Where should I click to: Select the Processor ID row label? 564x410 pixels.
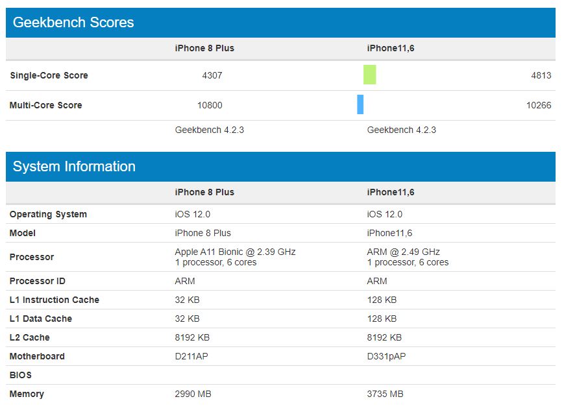coord(38,282)
